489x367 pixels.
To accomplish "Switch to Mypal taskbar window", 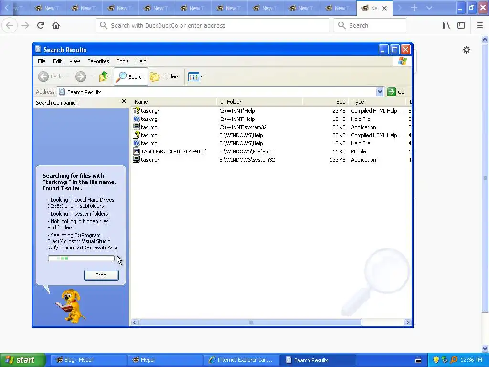I will (x=165, y=360).
